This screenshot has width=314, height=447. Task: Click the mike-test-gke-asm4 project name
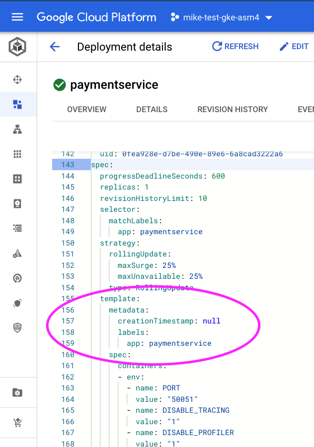click(221, 17)
